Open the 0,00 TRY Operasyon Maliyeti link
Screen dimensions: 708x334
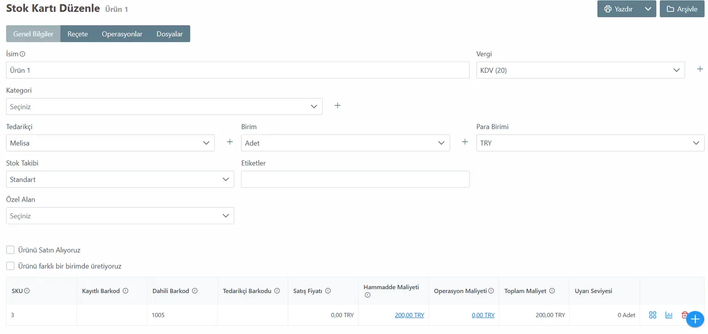click(x=483, y=315)
